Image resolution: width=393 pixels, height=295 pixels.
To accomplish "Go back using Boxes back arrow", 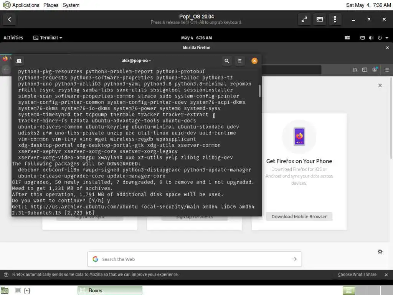I will 9,19.
